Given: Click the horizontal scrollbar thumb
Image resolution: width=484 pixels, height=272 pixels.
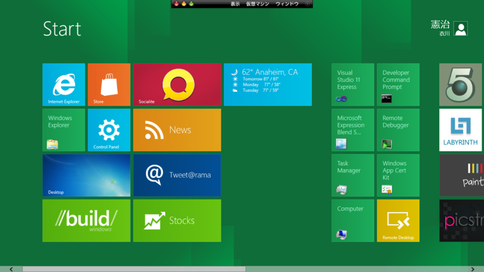Looking at the screenshot, I should [134, 269].
